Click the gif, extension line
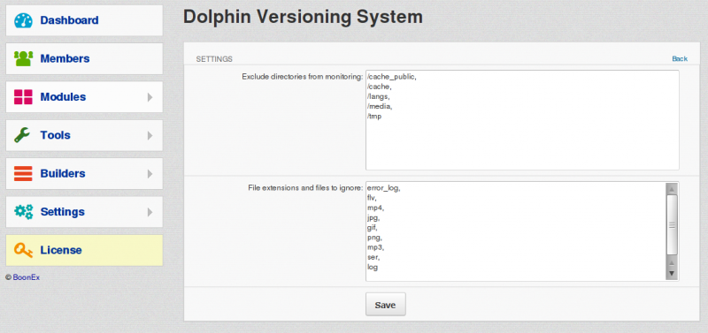708x333 pixels. 372,228
